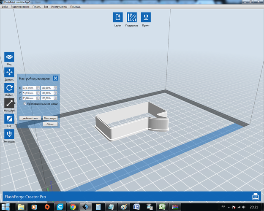Viewport: 264px width, 211px height.
Task: Click the network signal tray icon
Action: [x=239, y=207]
